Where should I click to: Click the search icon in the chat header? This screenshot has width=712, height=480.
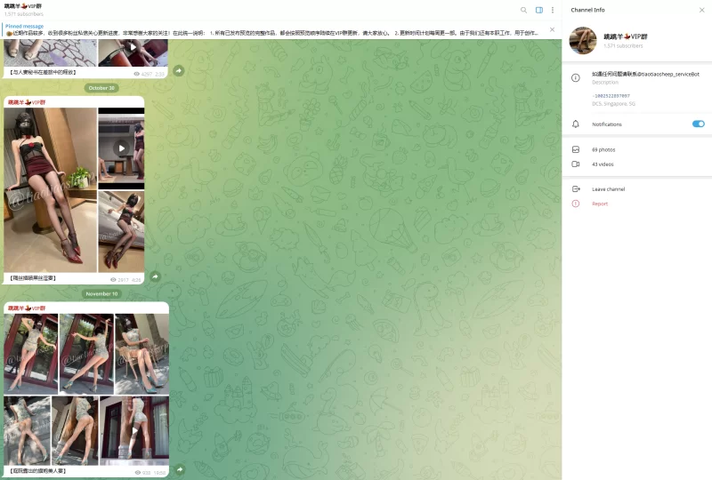(x=523, y=10)
